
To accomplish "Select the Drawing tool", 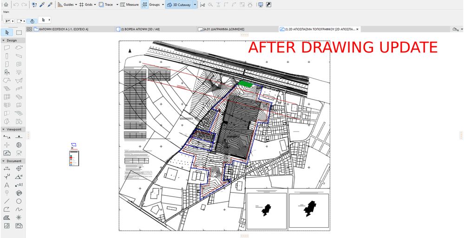I will tap(19, 226).
